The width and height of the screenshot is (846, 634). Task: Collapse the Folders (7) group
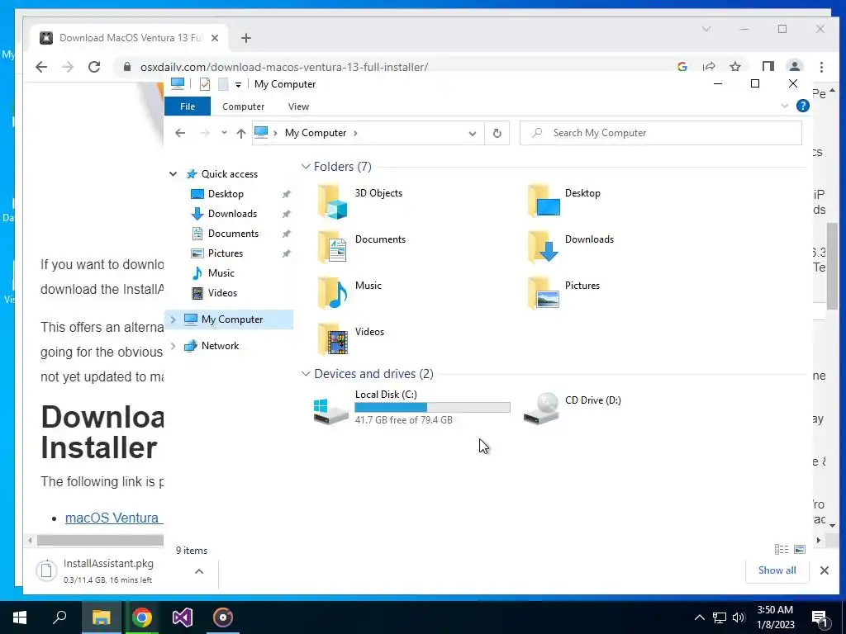[306, 167]
